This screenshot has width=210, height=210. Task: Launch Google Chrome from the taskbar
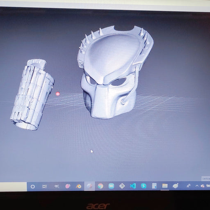(x=100, y=186)
